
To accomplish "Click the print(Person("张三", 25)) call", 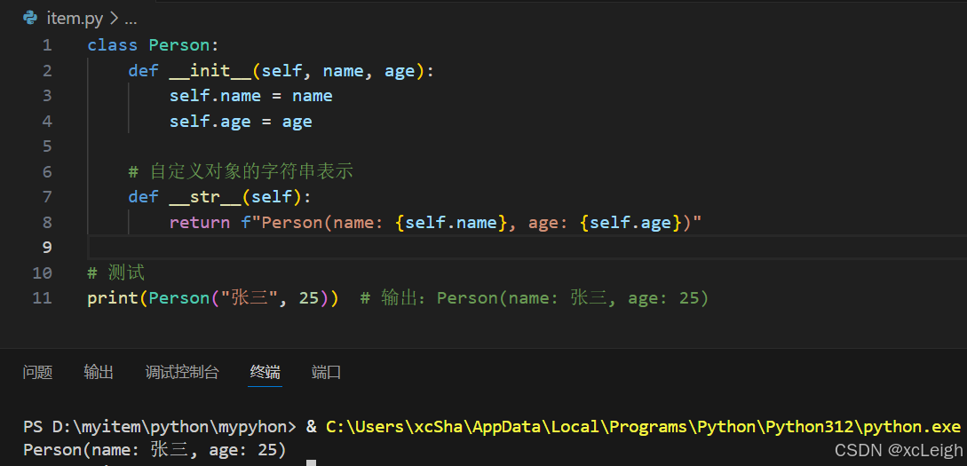I will point(213,297).
